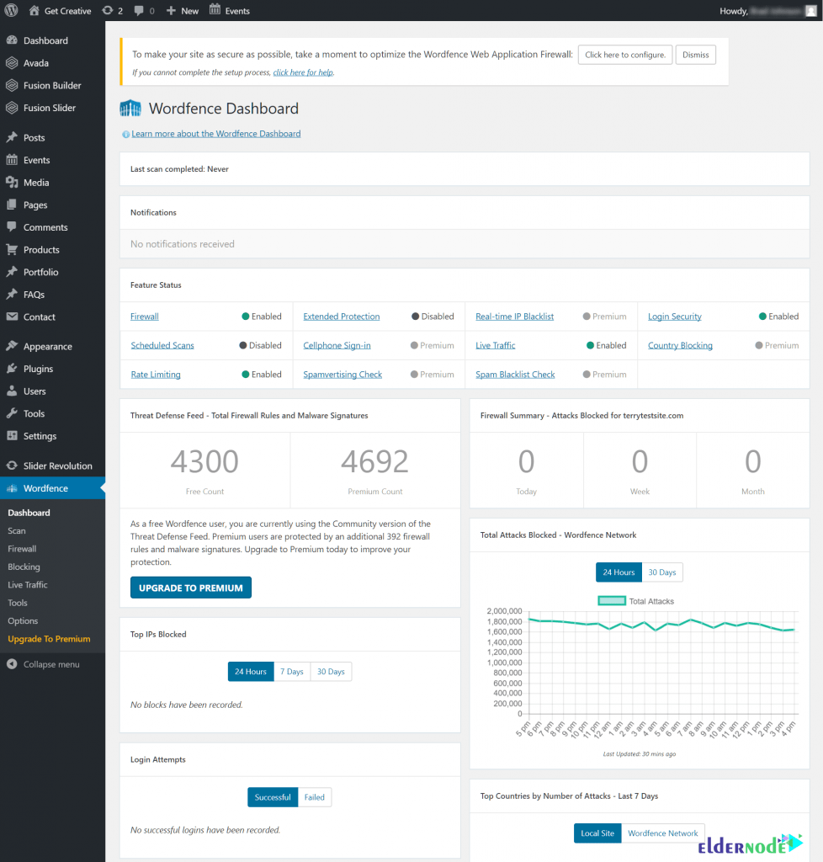Select the Media library icon in sidebar

pyautogui.click(x=13, y=182)
